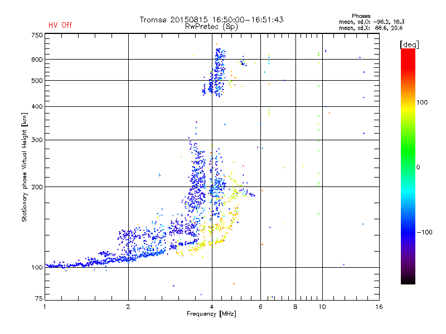
Task: Click the mean, sd,O value line
Action: tap(372, 22)
